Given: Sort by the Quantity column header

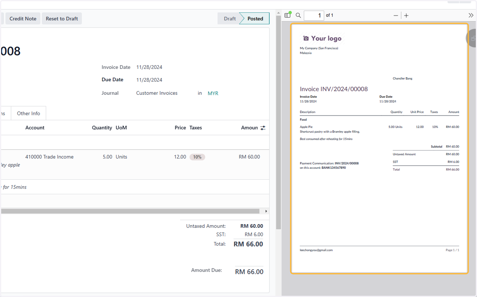Looking at the screenshot, I should 102,128.
